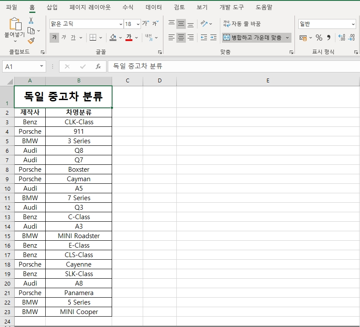Click the Cut scissors icon
Viewport: 360px width, 327px height.
point(31,20)
